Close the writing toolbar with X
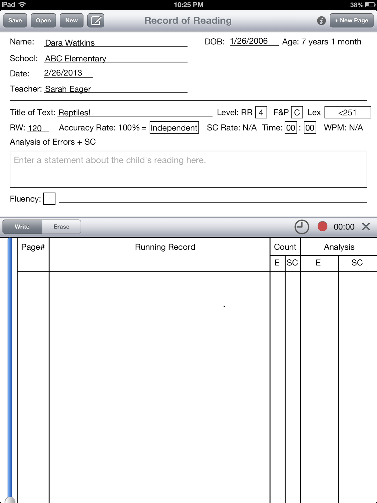The image size is (377, 503). (366, 227)
